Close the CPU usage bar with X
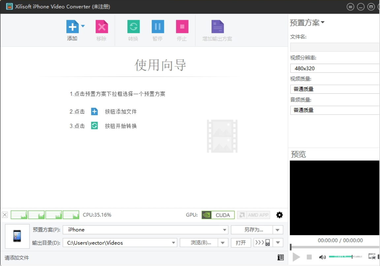Screen dimensions: 380x266 point(5,215)
